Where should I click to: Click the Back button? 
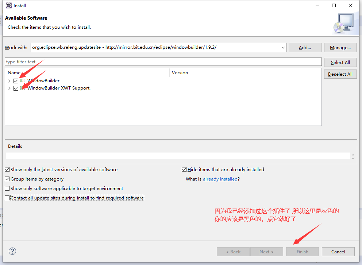(233, 252)
